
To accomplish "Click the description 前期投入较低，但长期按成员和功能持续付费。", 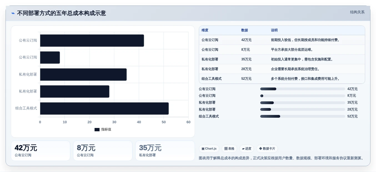I will 306,40.
